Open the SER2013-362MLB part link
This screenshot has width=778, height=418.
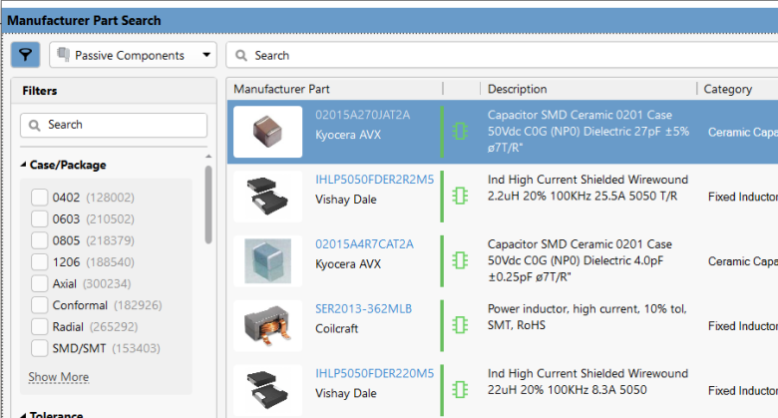pyautogui.click(x=363, y=309)
